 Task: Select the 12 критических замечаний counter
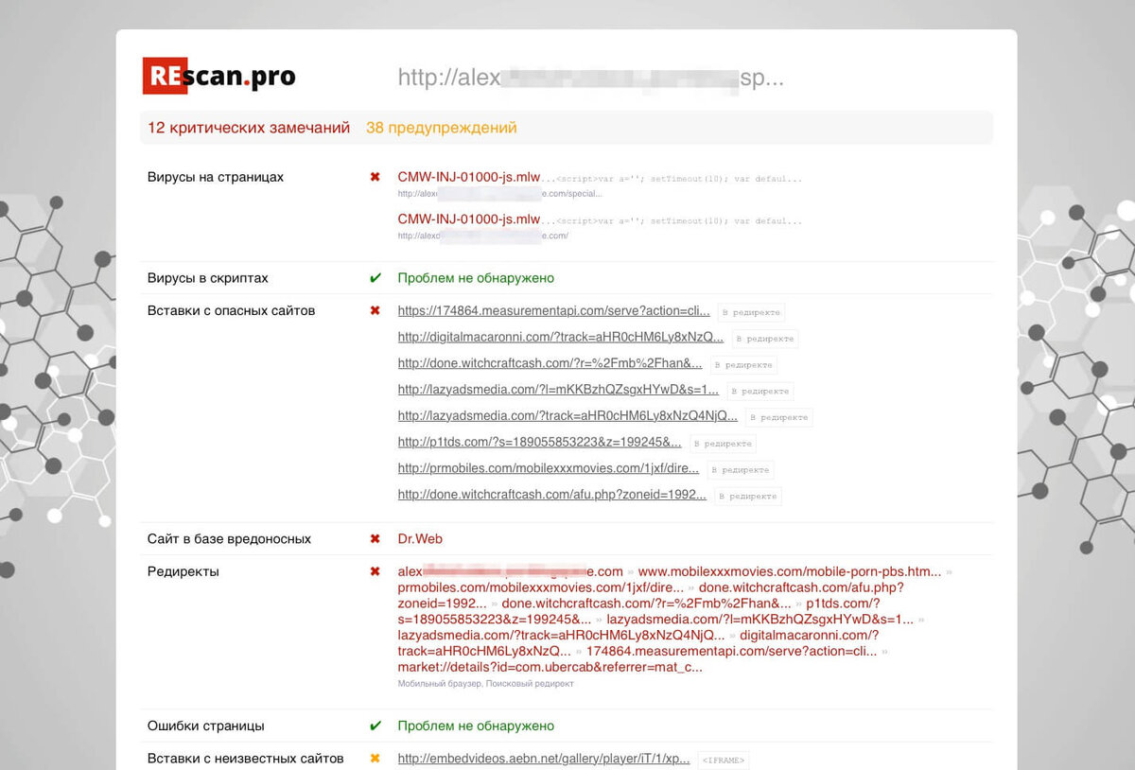[249, 128]
